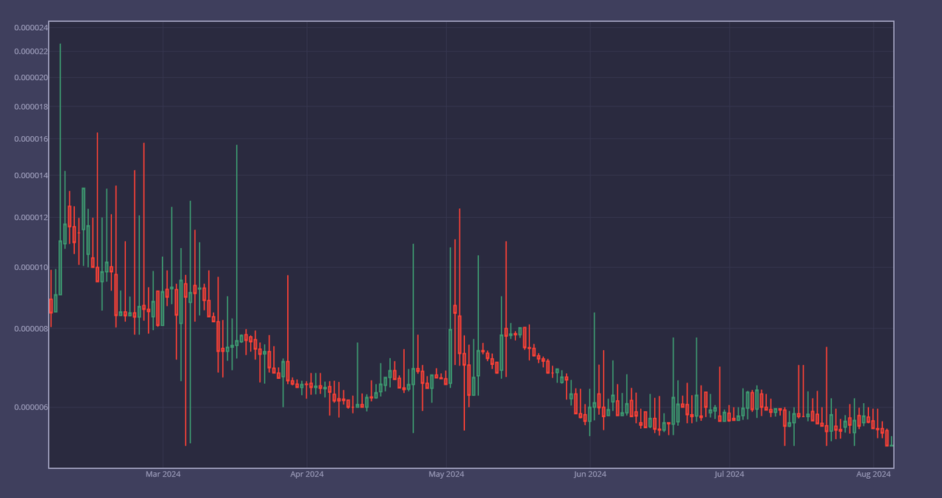Select the Aug 2024 date axis label
This screenshot has width=942, height=498.
point(874,474)
